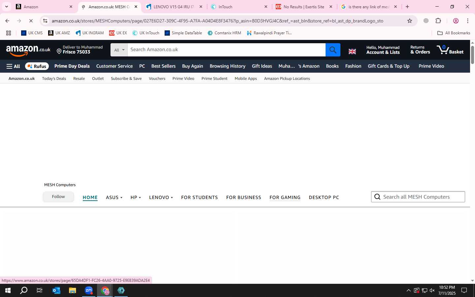Image resolution: width=475 pixels, height=297 pixels.
Task: Switch to the Google search tab
Action: [x=369, y=7]
